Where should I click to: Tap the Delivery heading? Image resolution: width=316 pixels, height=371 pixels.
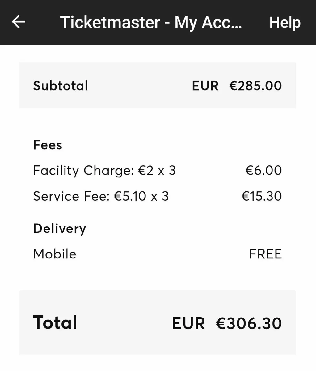(60, 229)
